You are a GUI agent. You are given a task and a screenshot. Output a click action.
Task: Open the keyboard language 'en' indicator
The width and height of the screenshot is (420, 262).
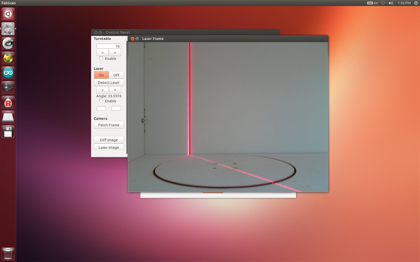tap(372, 3)
